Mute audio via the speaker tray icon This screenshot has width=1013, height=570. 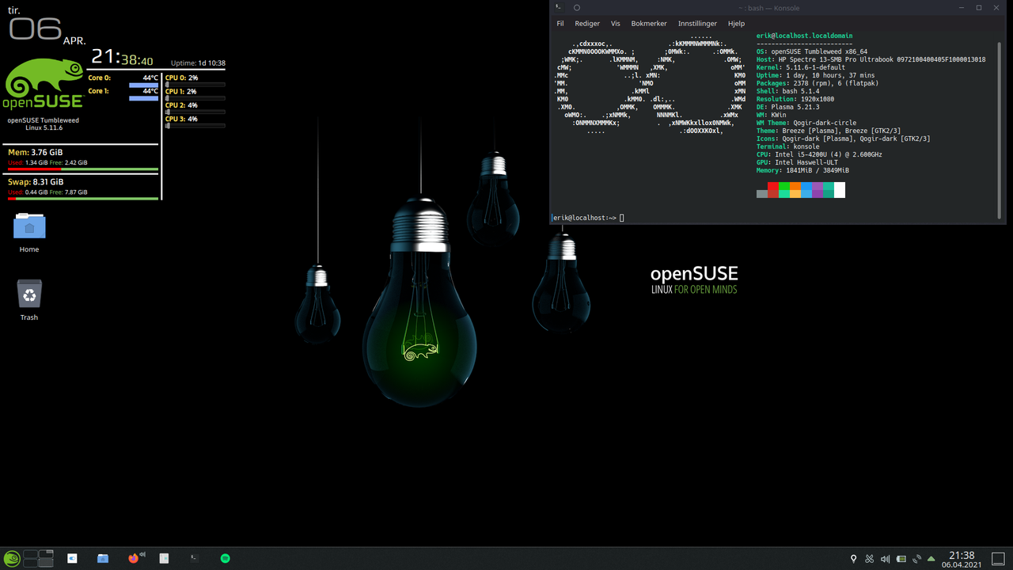click(885, 558)
